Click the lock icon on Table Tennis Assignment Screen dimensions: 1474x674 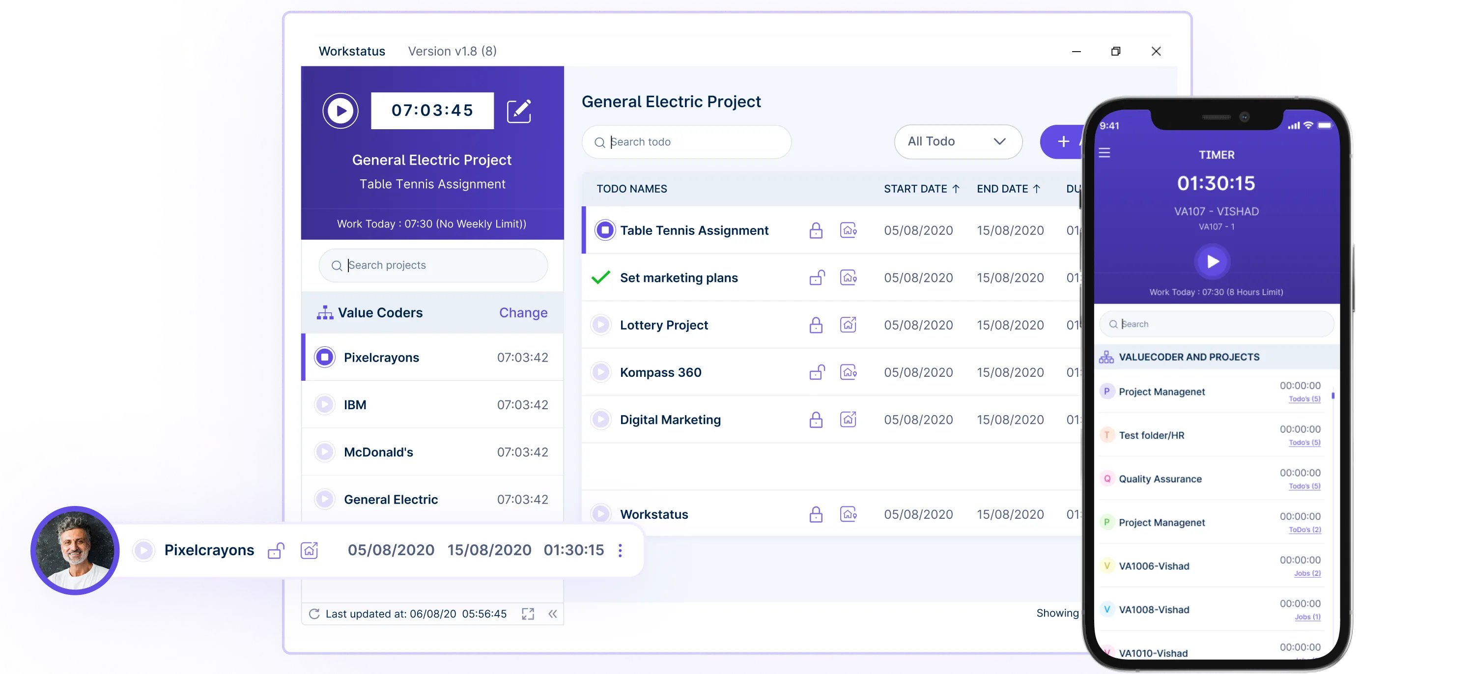click(x=815, y=230)
